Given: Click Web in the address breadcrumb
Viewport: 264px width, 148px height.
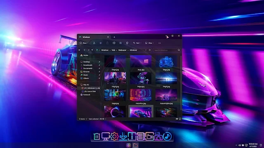Looking at the screenshot, I should (x=113, y=50).
